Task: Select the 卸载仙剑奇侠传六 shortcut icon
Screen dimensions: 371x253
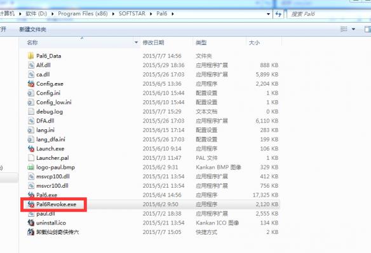Action: pyautogui.click(x=30, y=232)
